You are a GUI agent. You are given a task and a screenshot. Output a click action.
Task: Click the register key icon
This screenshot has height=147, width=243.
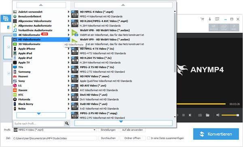pos(210,19)
